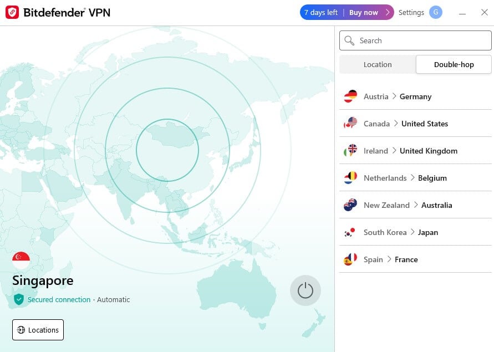
Task: Click the New Zealand flag icon
Action: [x=350, y=205]
